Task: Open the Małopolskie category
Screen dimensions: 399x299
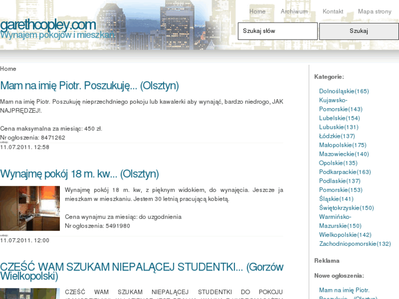Action: [x=342, y=145]
